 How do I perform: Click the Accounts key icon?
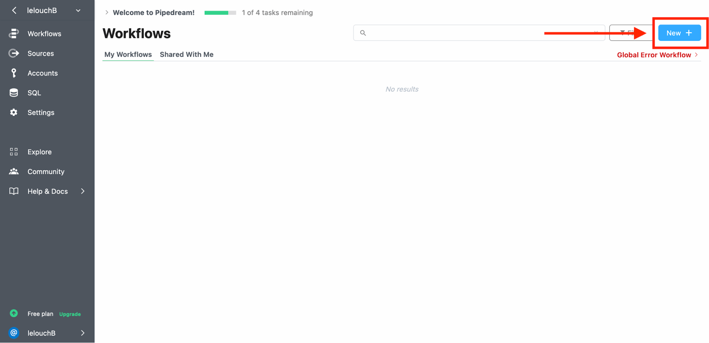point(13,73)
